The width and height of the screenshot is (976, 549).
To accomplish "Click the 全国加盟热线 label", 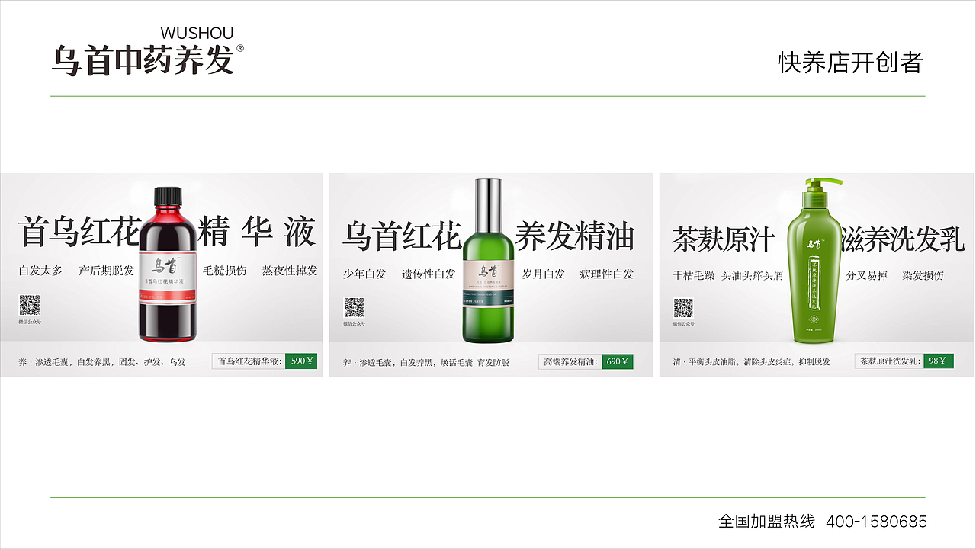I will pyautogui.click(x=766, y=522).
